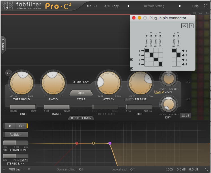211x173 pixels.
Task: Go to next preset arrow
Action: (x=180, y=6)
